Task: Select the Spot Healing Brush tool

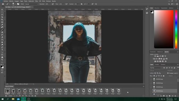Action: [2, 27]
